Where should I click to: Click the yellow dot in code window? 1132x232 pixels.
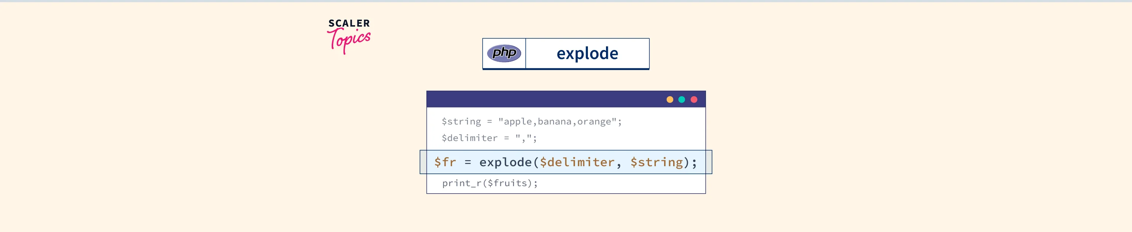coord(669,99)
